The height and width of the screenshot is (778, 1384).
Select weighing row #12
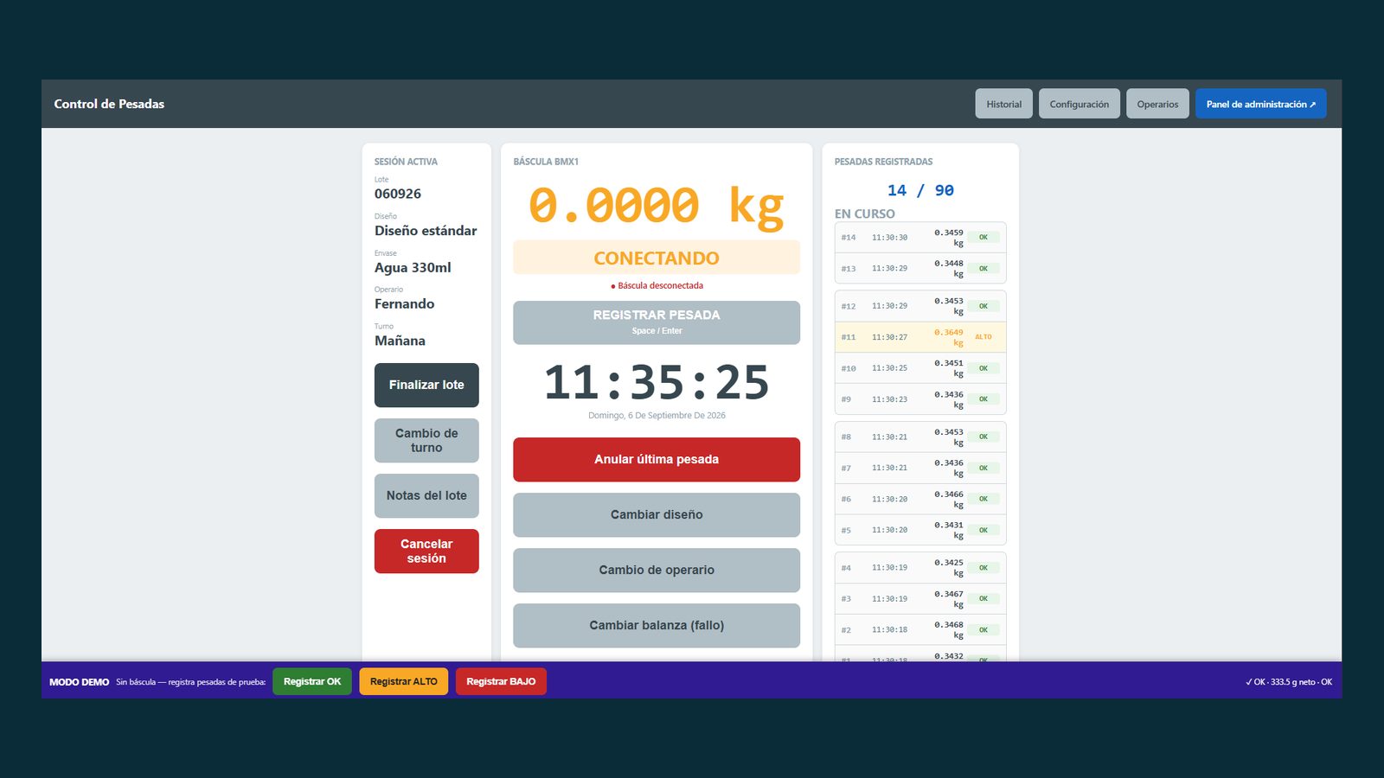[x=920, y=306]
